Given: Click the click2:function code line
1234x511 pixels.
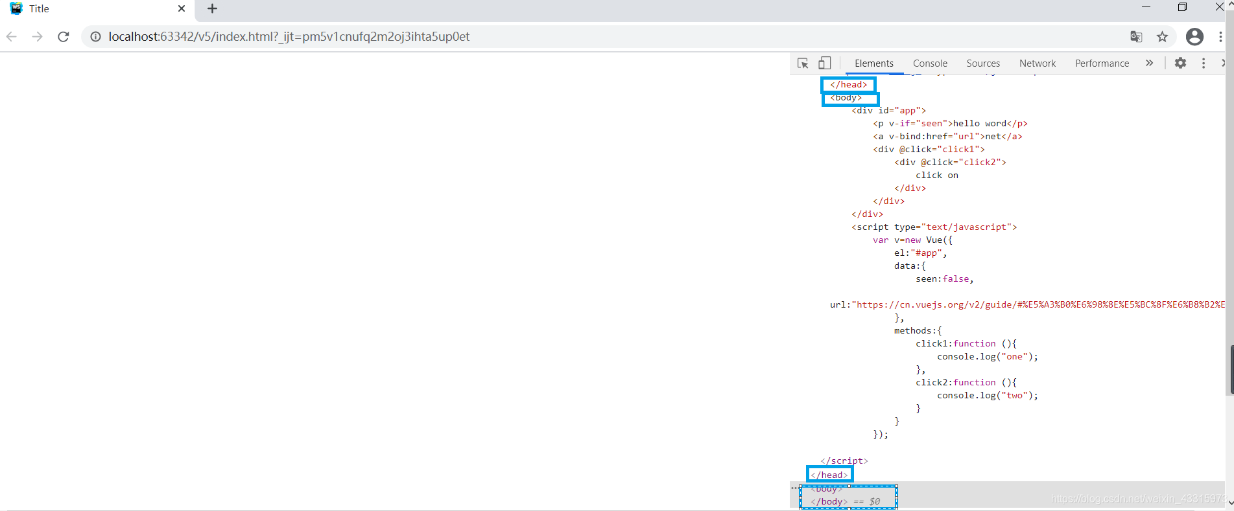Looking at the screenshot, I should 966,382.
